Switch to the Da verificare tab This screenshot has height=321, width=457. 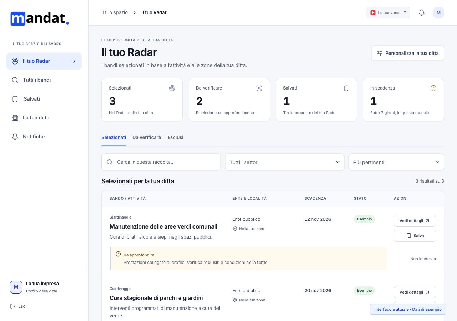pos(147,138)
